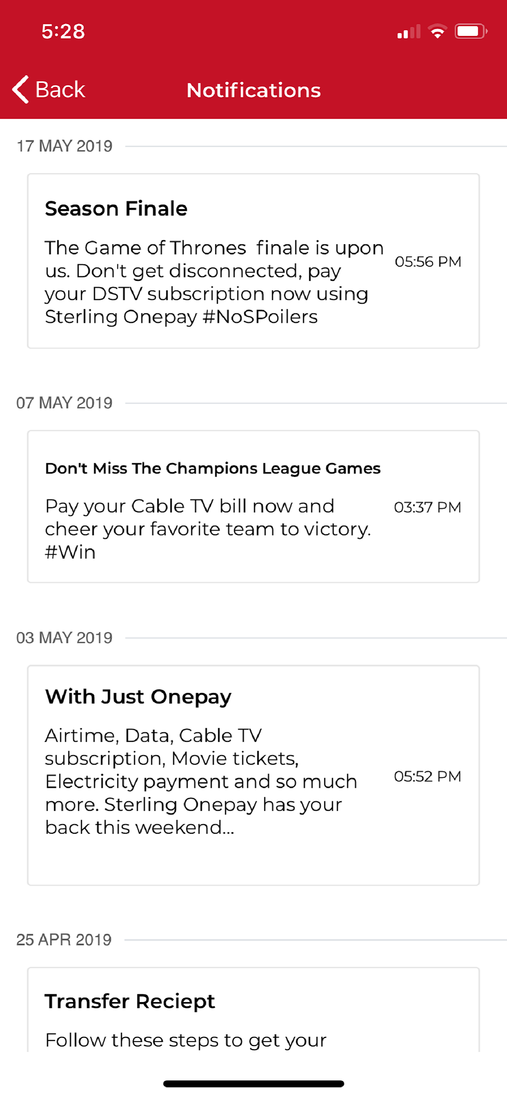Tap the Notifications header title
The width and height of the screenshot is (507, 1098).
253,90
